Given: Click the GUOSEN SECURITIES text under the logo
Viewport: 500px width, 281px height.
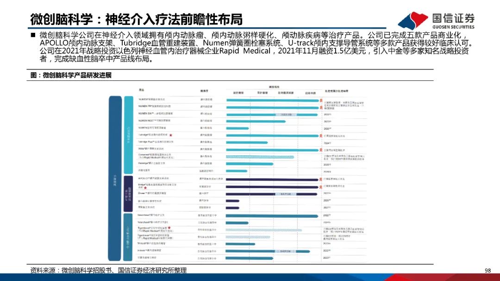Looking at the screenshot, I should [x=453, y=27].
